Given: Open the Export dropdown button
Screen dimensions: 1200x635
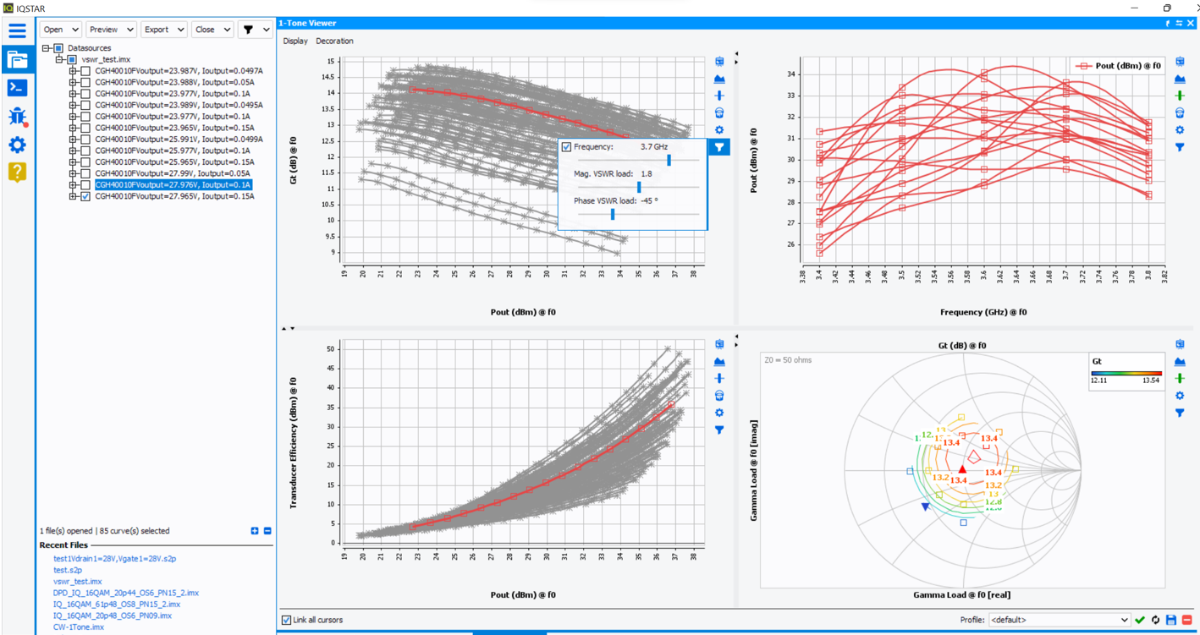Looking at the screenshot, I should [x=163, y=30].
